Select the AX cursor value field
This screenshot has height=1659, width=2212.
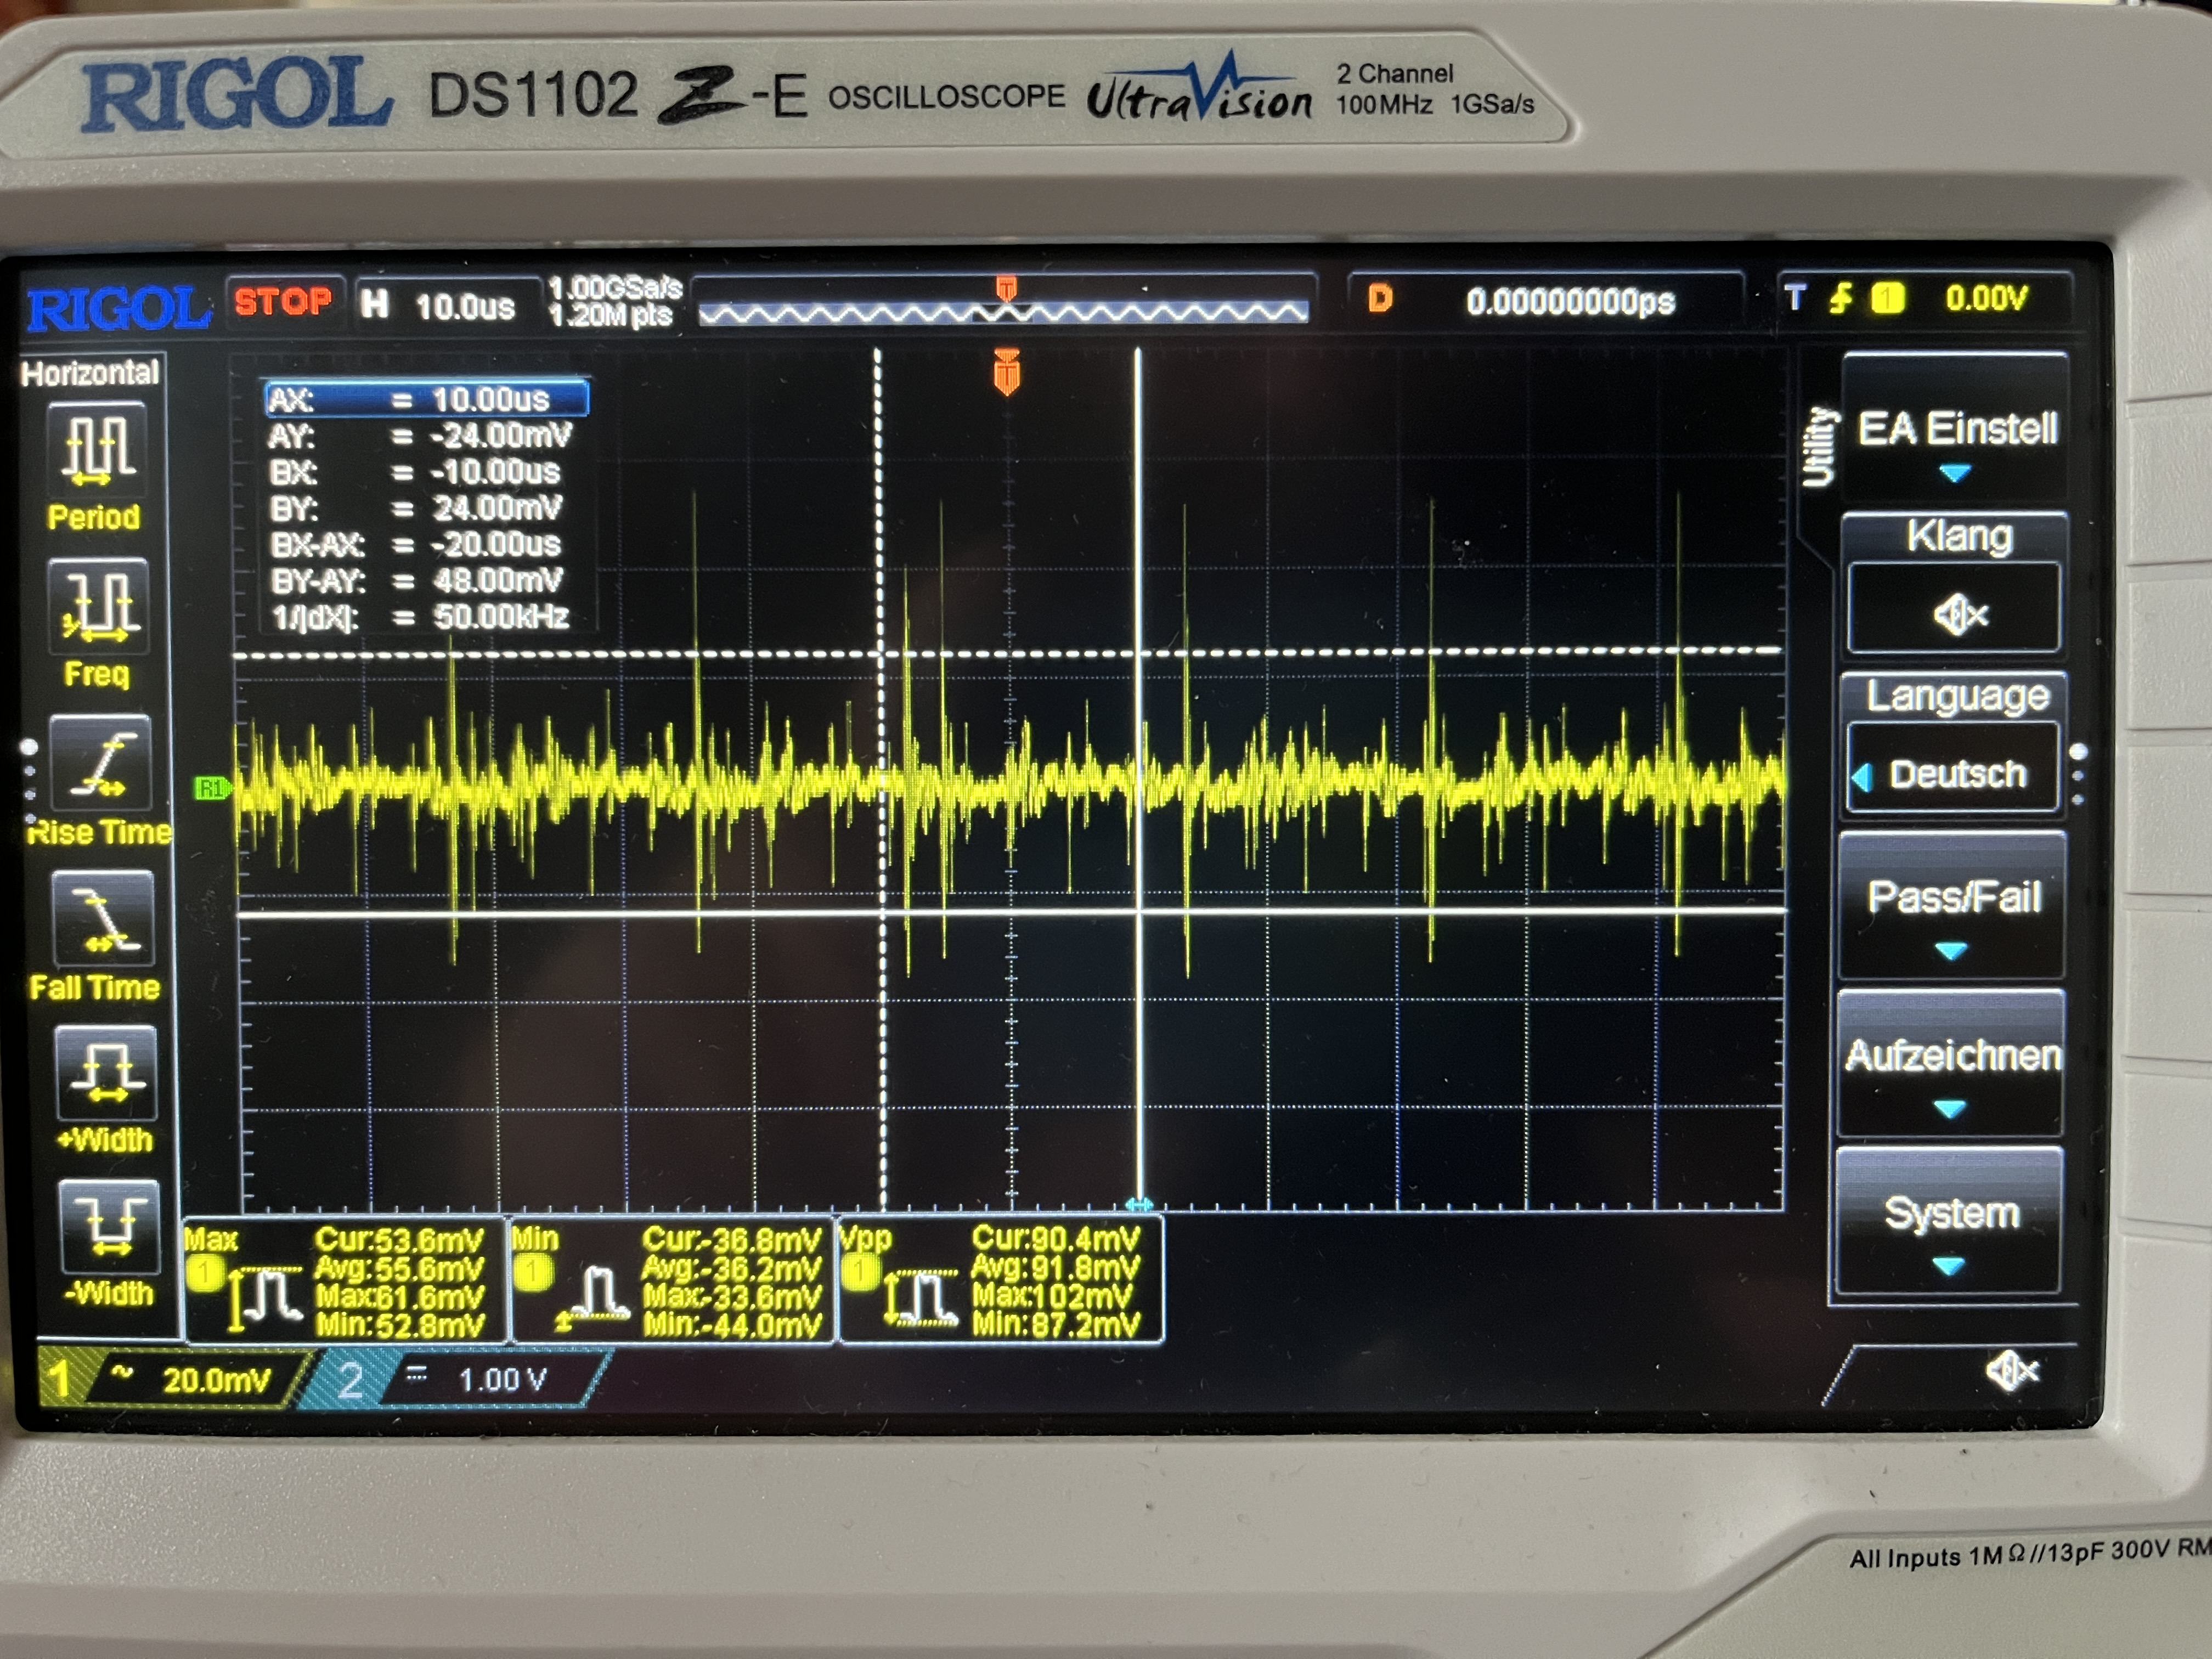click(427, 400)
